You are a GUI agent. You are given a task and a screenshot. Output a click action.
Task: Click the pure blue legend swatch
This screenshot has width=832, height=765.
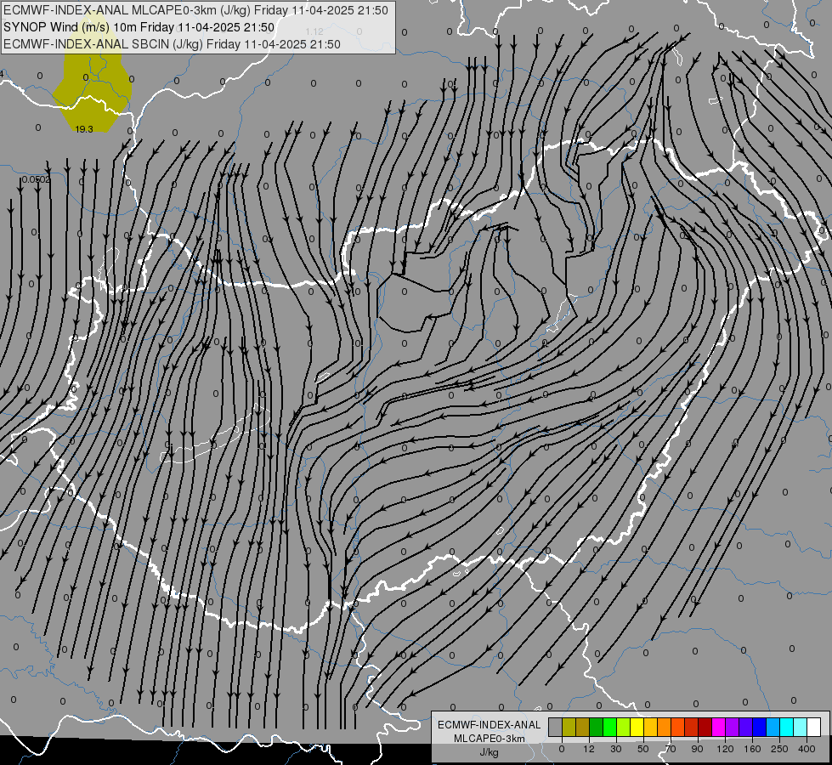[760, 728]
